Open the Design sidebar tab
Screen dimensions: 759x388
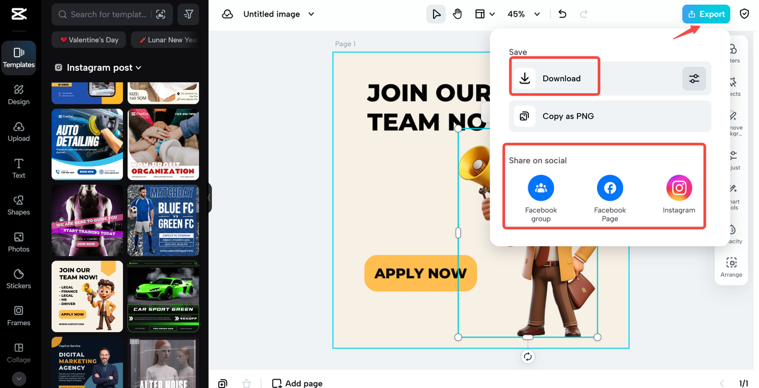coord(18,94)
